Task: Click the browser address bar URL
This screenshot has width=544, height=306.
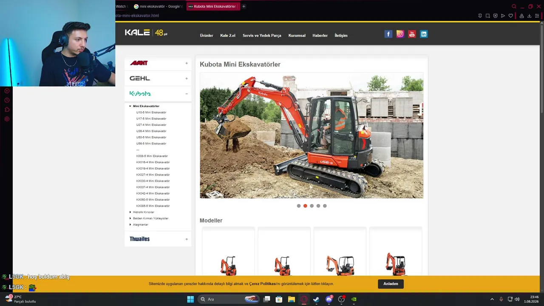Action: [x=137, y=16]
